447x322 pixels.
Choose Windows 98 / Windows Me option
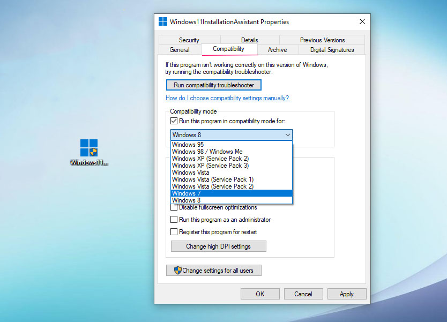232,152
